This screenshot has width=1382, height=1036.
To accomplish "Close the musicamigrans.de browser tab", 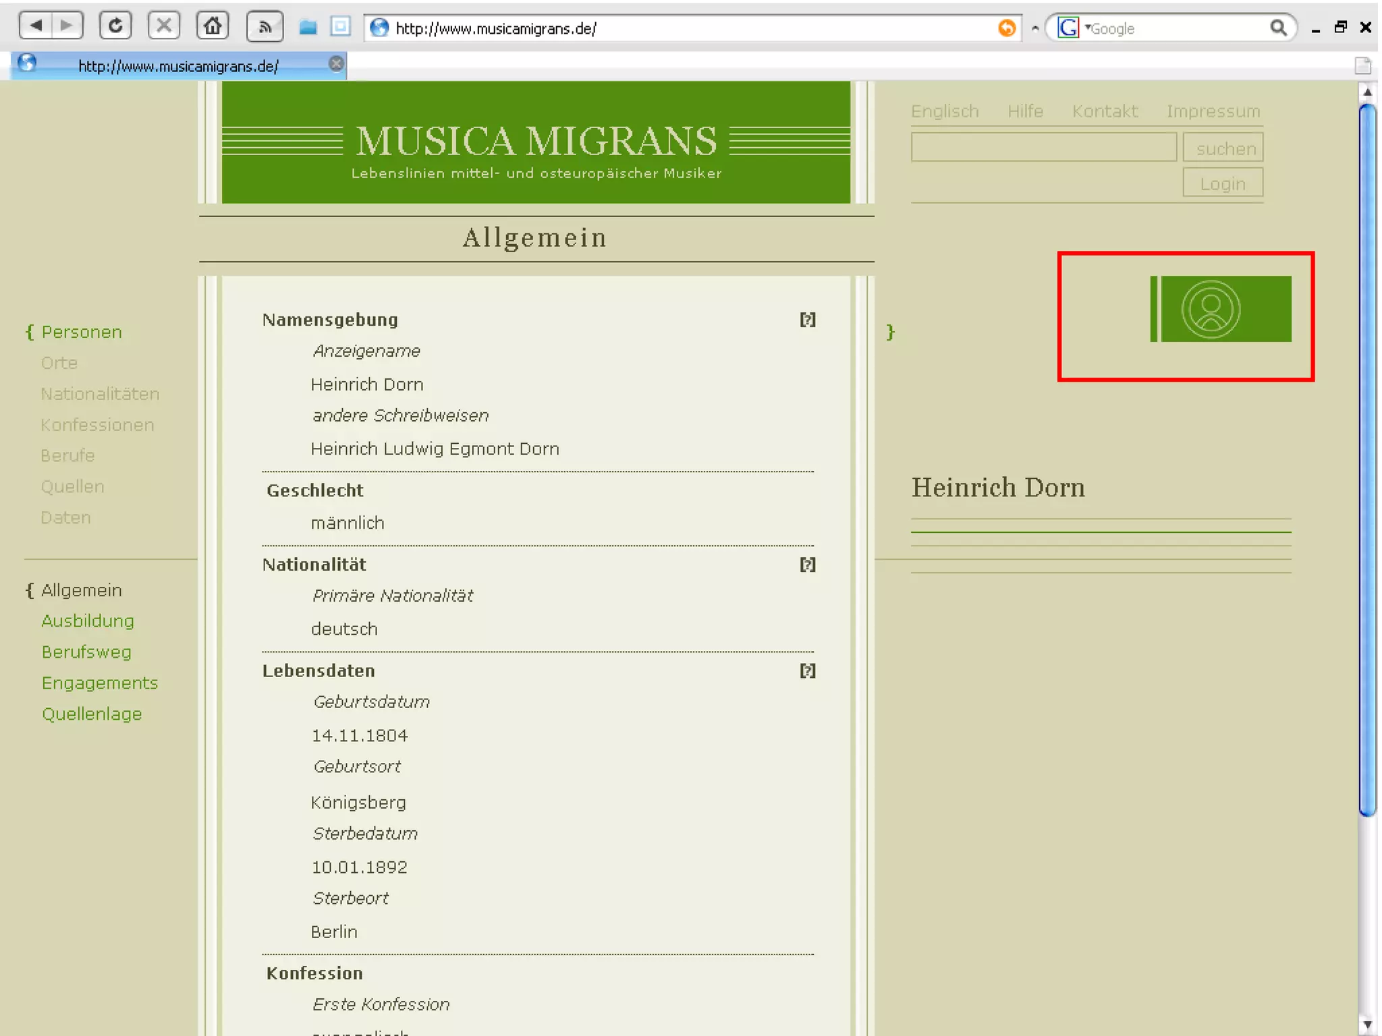I will 336,64.
